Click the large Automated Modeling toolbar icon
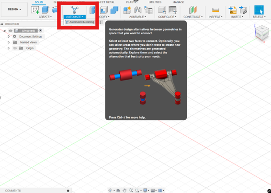Image resolution: width=271 pixels, height=193 pixels. (x=75, y=10)
